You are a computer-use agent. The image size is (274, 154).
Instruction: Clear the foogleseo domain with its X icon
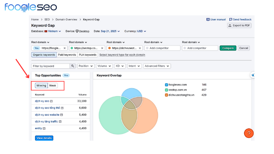click(64, 48)
